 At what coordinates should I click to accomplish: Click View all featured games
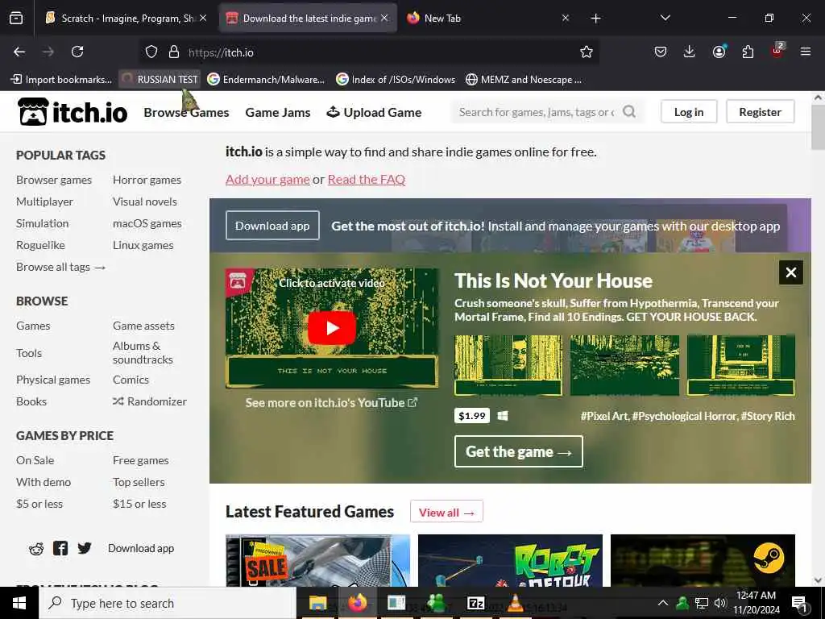[446, 512]
